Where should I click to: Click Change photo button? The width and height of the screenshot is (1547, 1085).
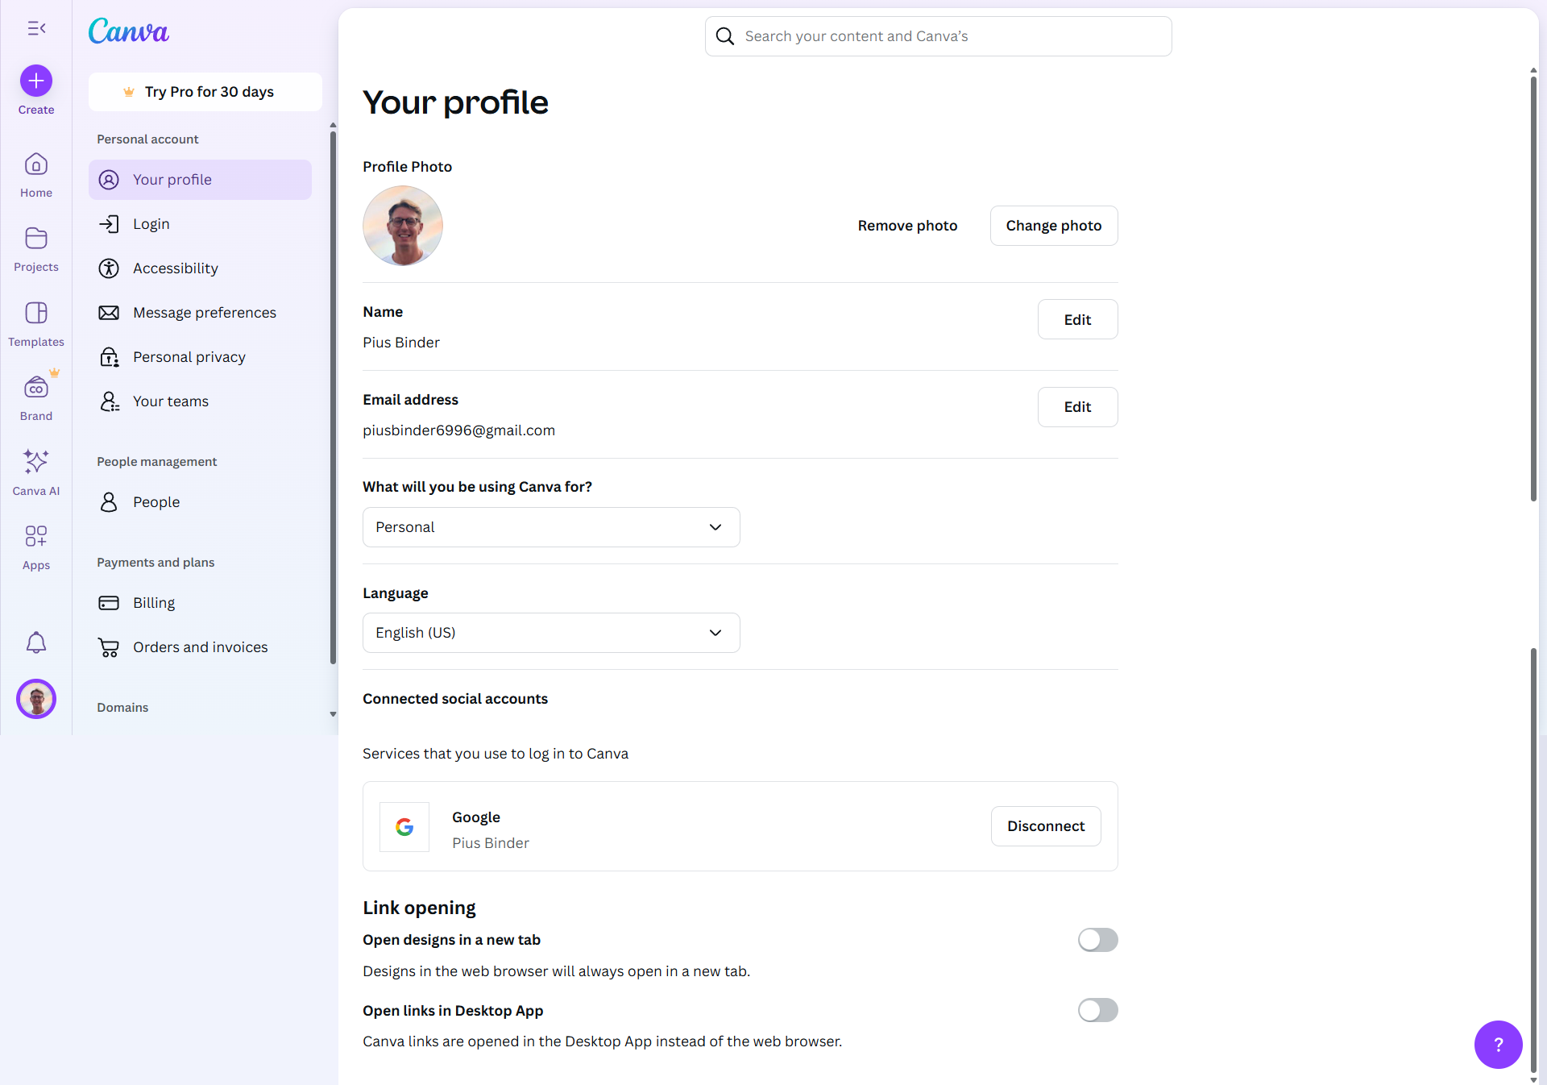pos(1053,226)
